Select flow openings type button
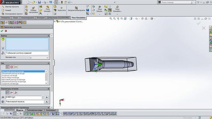The width and height of the screenshot is (212, 119). 8,67
